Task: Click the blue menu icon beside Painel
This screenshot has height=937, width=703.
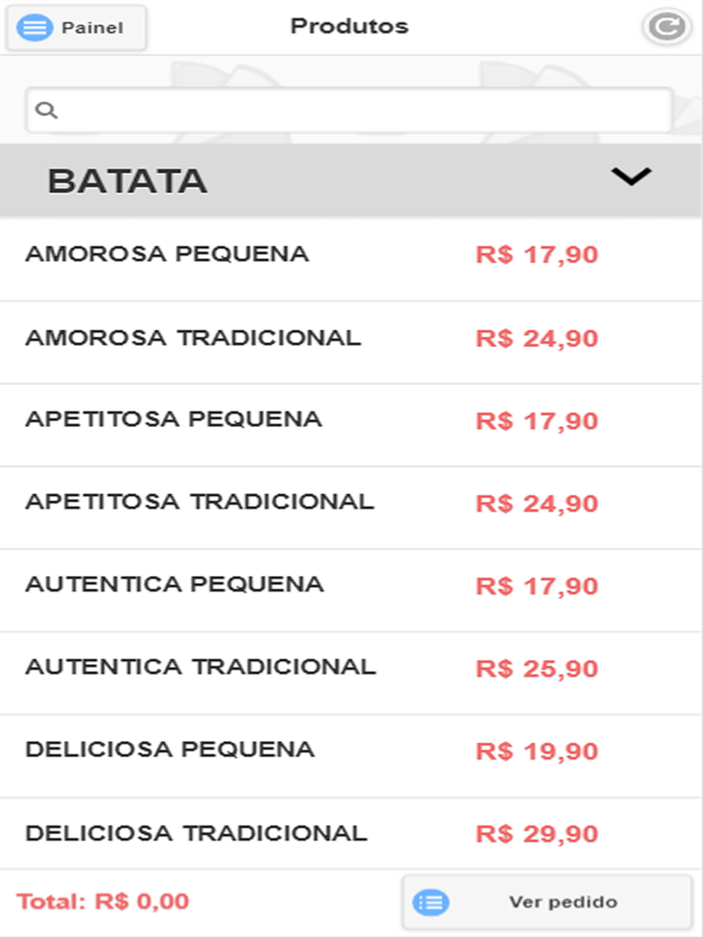Action: [x=34, y=27]
